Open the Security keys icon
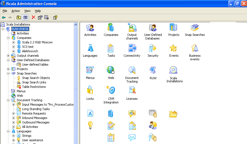This screenshot has height=144, width=247. 152,48
